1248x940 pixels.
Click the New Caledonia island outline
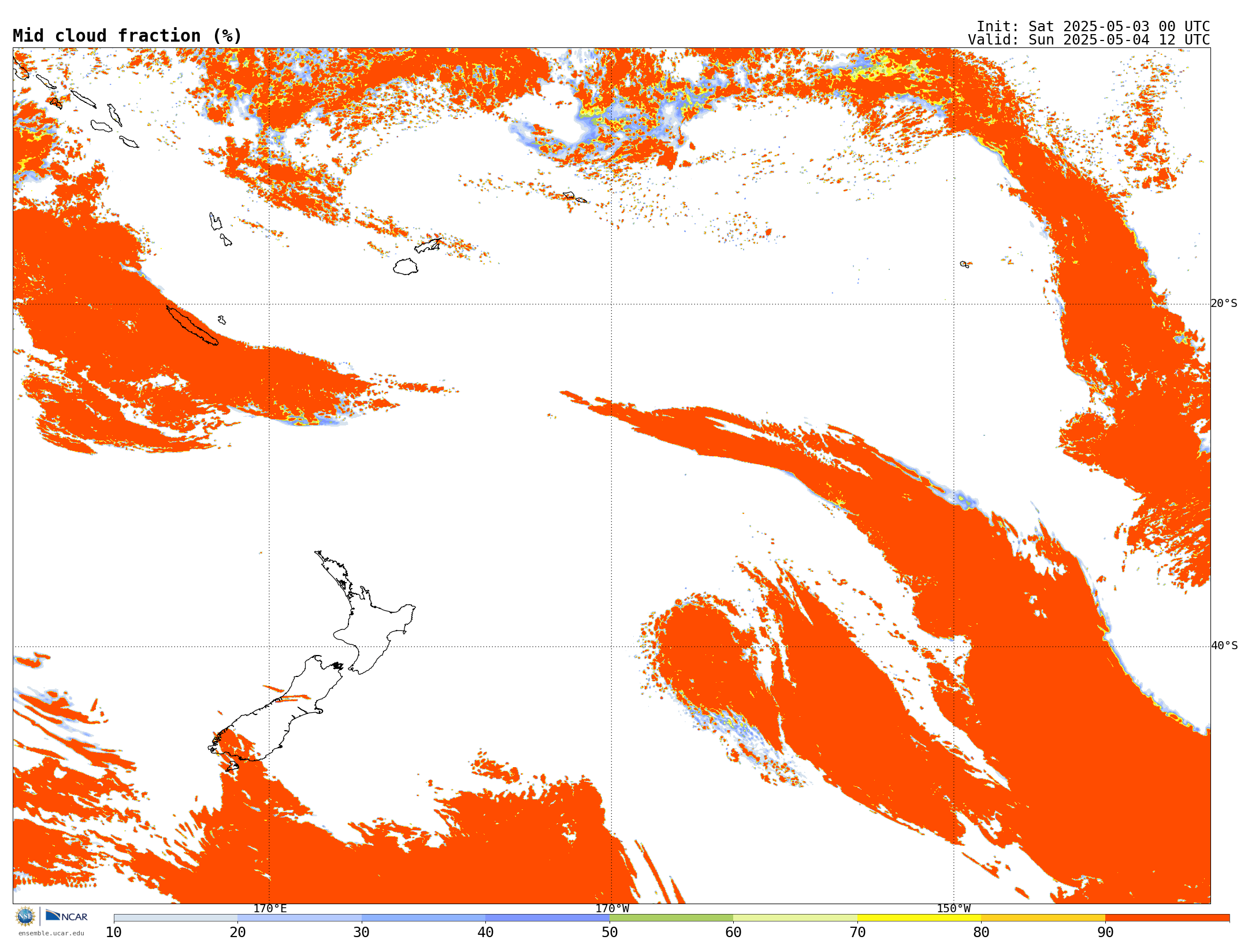coord(192,325)
